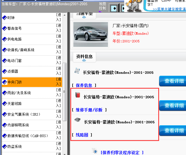This screenshot has height=155, width=186.
Task: Click the left list scroll-up arrow
Action: point(65,15)
